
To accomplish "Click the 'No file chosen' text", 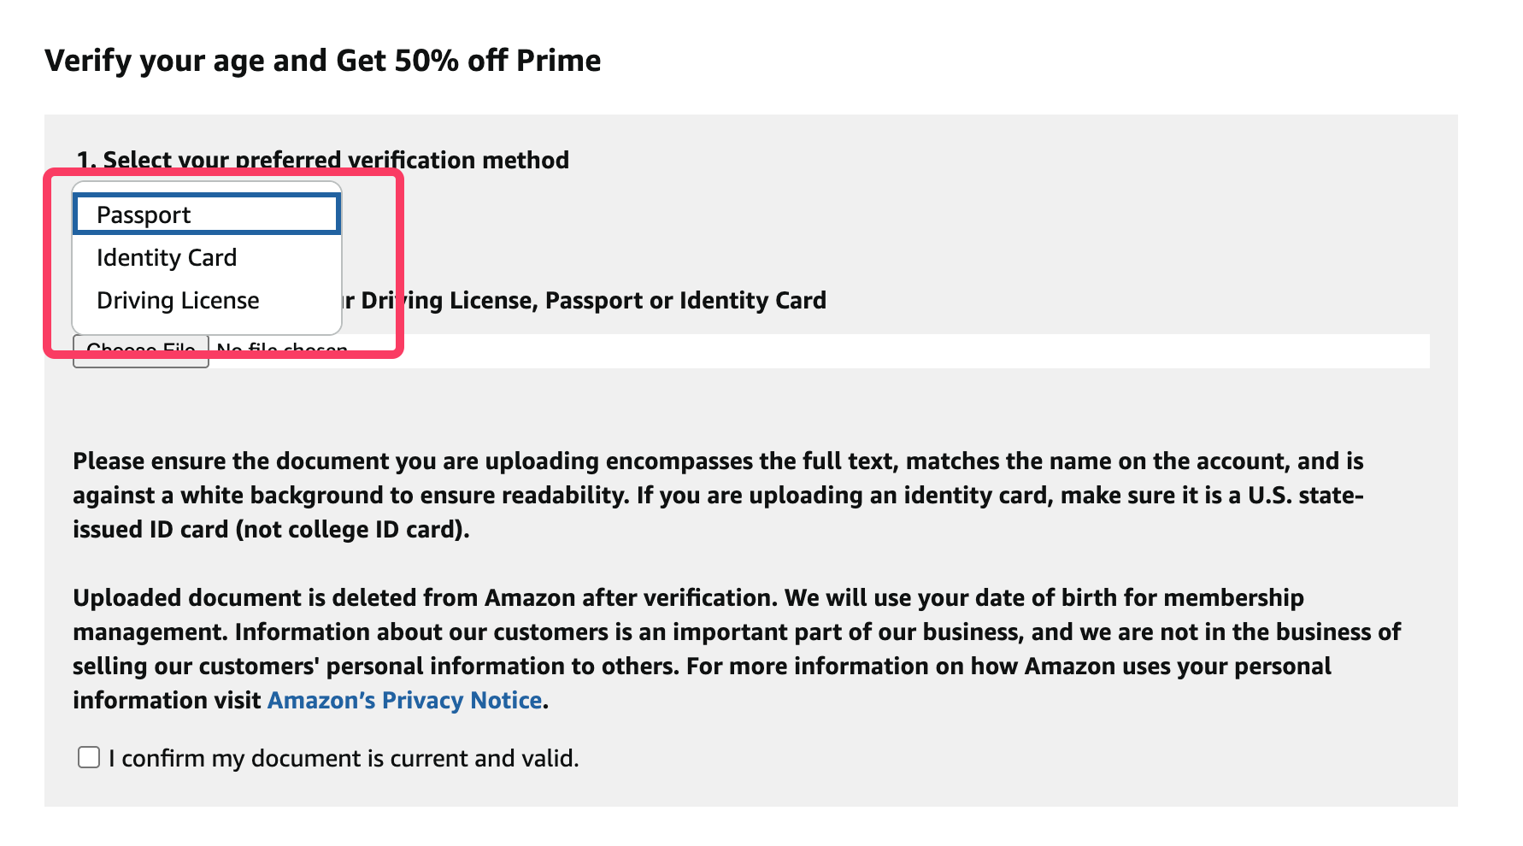I will click(281, 349).
